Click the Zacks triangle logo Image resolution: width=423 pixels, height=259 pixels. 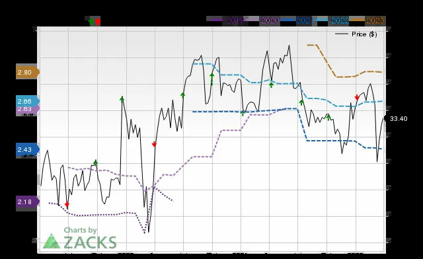52,241
